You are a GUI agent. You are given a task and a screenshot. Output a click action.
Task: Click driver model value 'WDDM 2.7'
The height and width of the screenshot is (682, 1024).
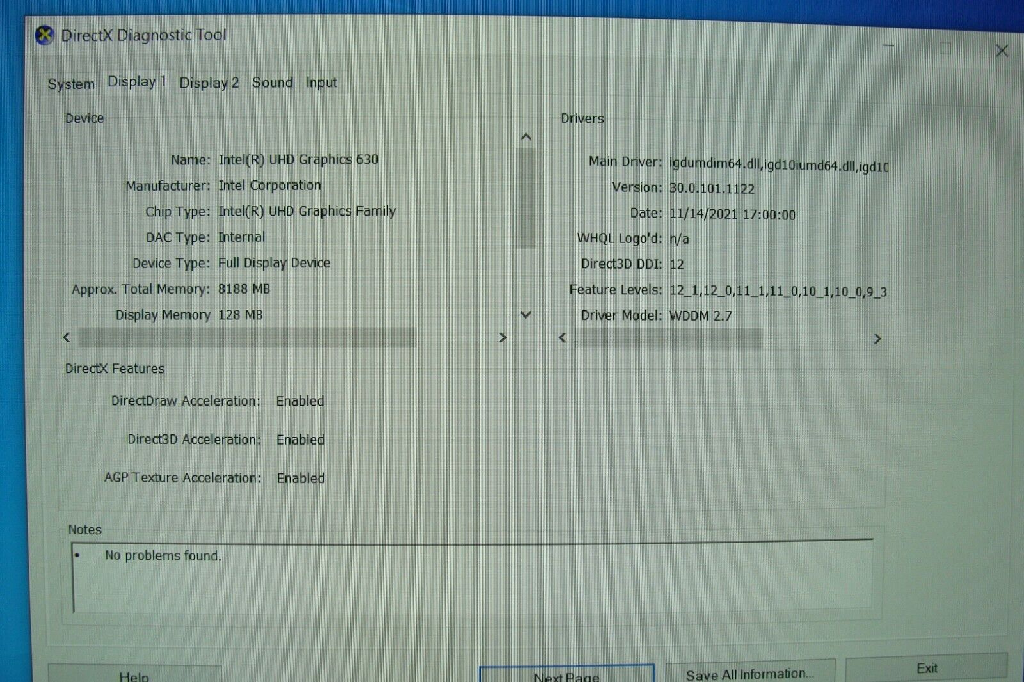coord(700,315)
